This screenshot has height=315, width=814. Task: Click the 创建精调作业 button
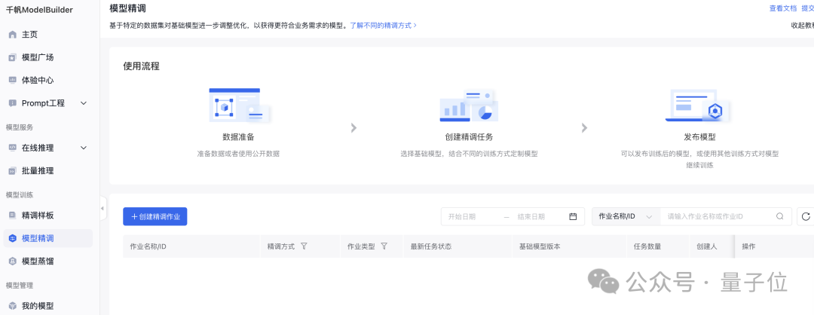[x=155, y=216]
